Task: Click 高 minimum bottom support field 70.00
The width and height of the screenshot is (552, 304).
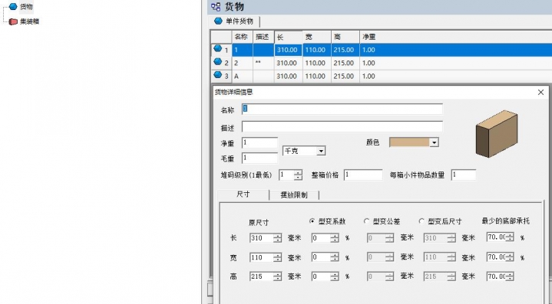Action: pos(501,276)
